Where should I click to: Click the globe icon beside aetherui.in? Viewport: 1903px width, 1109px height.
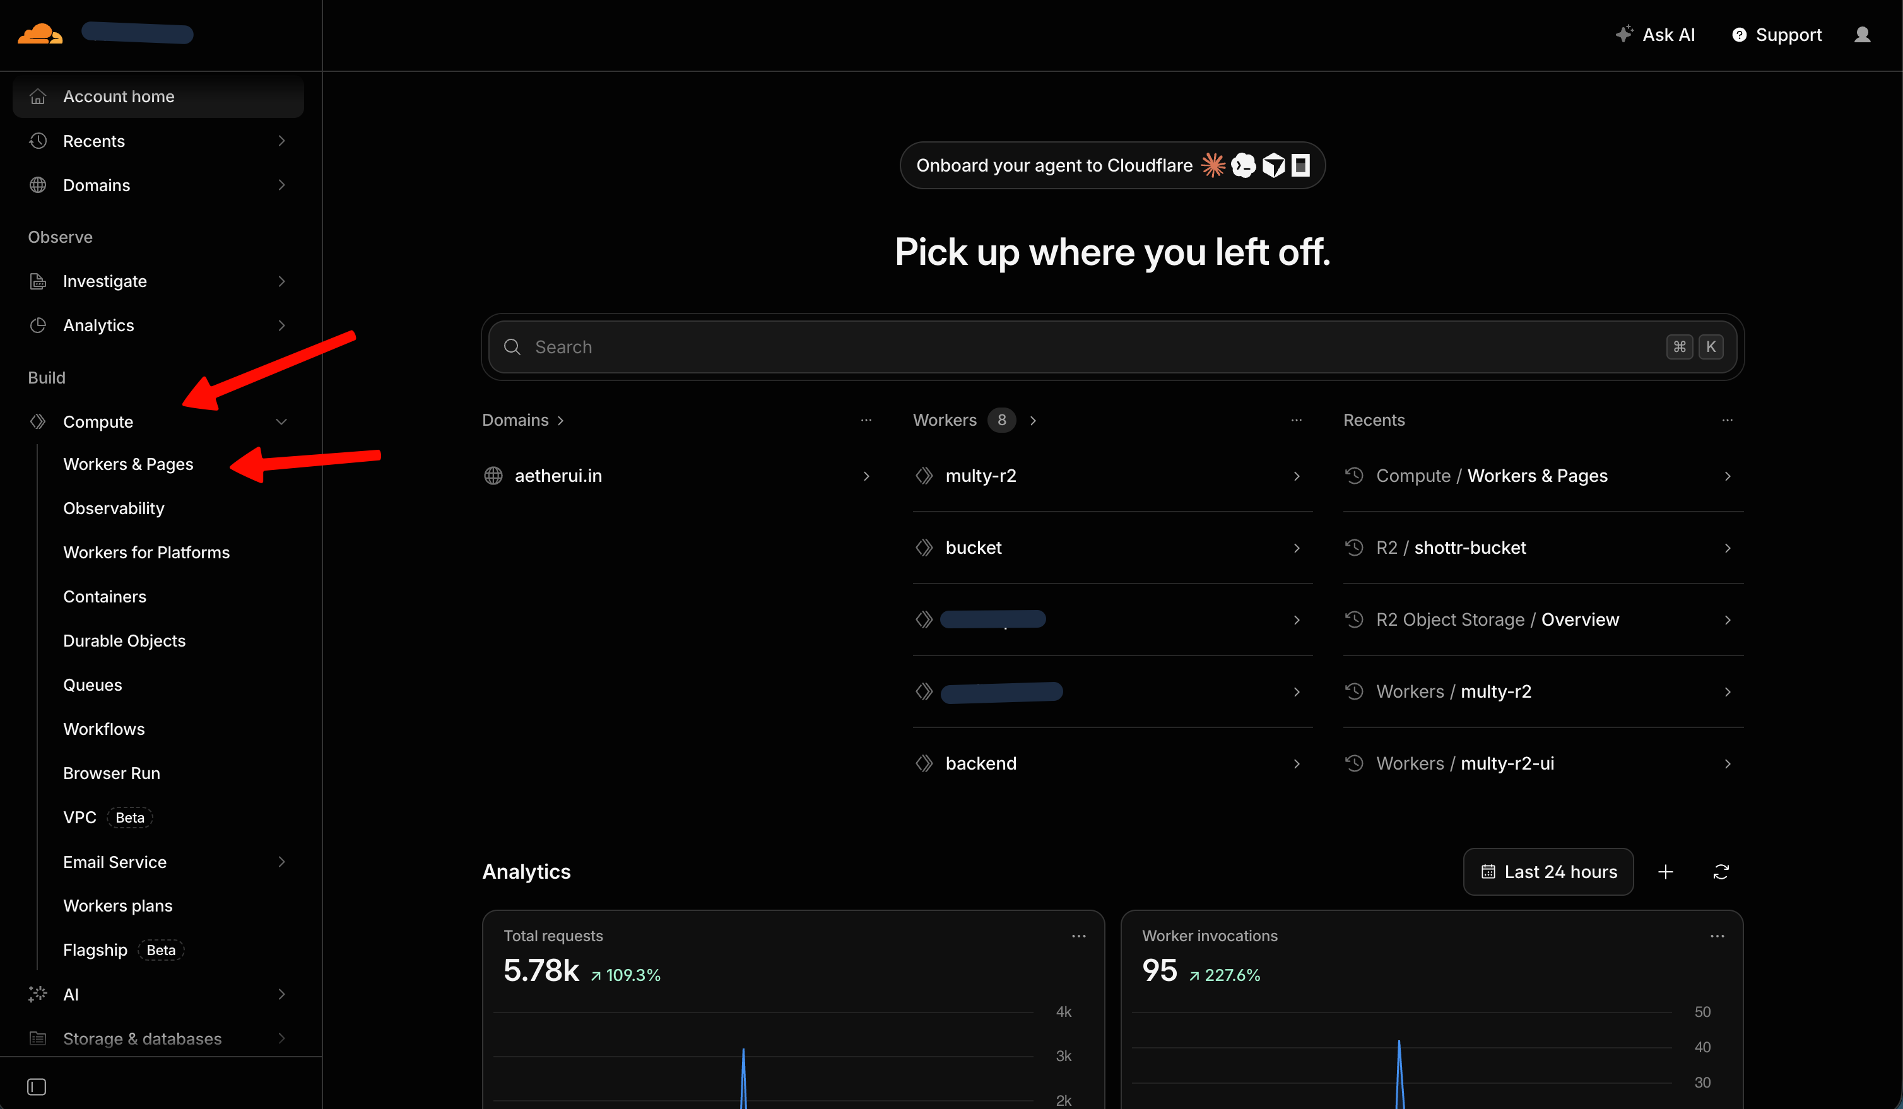click(x=493, y=476)
